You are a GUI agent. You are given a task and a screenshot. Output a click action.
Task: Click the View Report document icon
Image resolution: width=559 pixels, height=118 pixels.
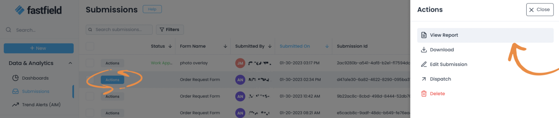click(424, 35)
